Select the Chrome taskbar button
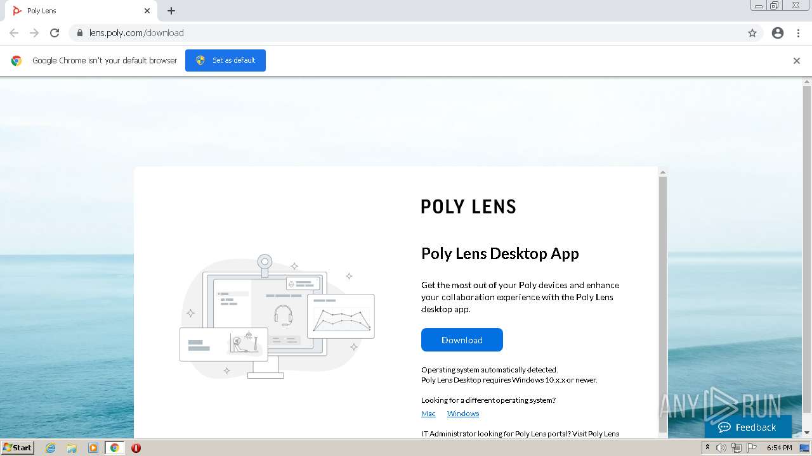 click(x=114, y=448)
